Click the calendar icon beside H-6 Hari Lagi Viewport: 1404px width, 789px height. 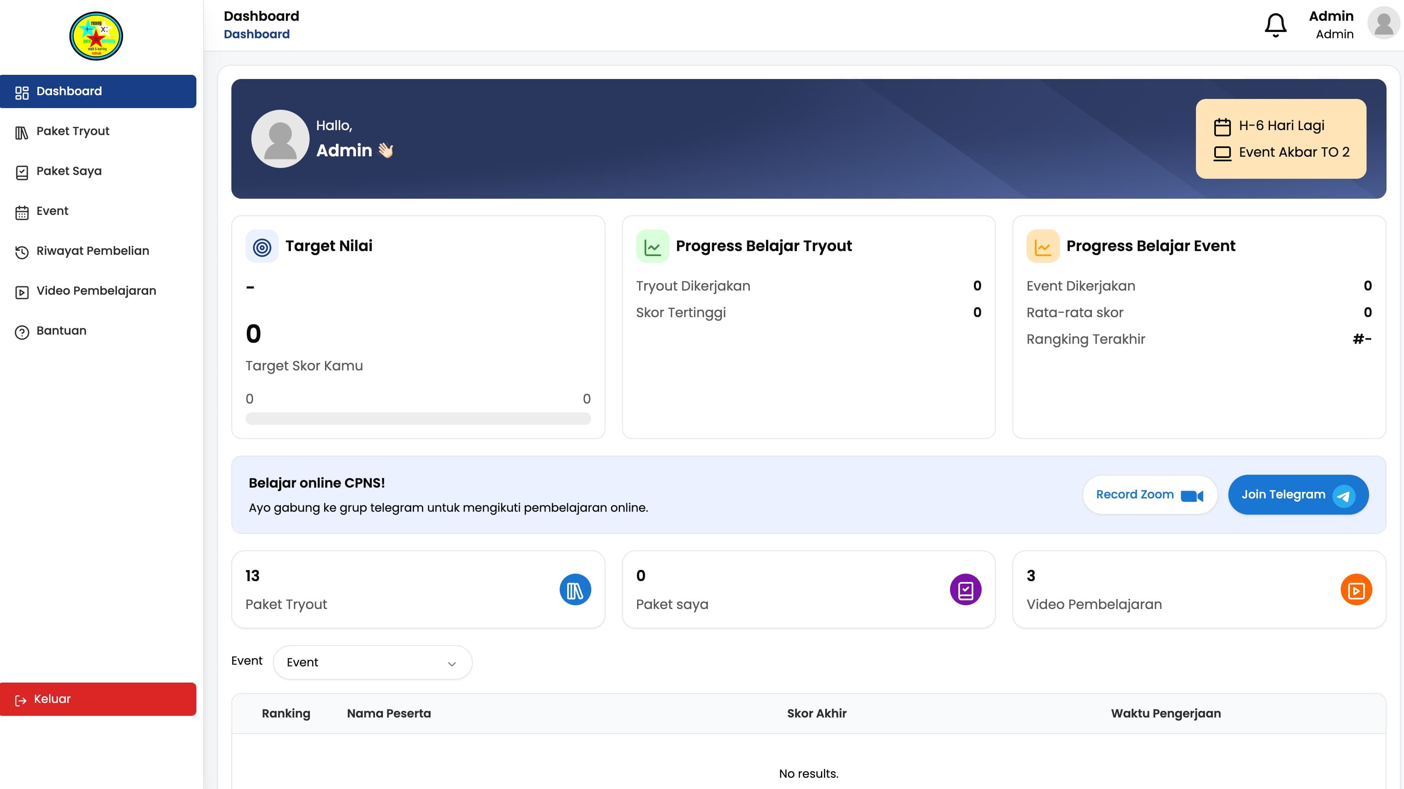tap(1222, 127)
